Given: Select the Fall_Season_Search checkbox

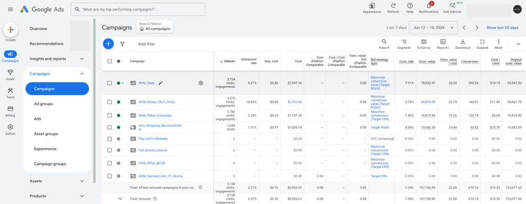Looking at the screenshot, I should [x=109, y=150].
